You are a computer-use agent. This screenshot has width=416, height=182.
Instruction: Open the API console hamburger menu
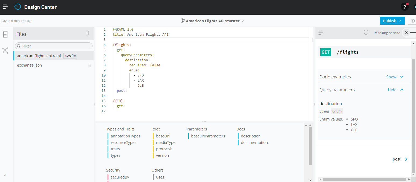point(321,33)
